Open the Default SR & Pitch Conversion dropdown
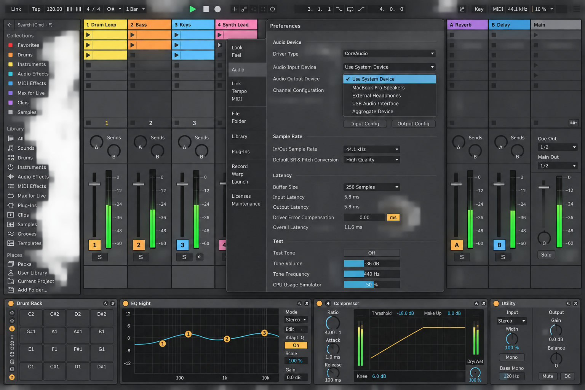Image resolution: width=585 pixels, height=390 pixels. [x=372, y=160]
